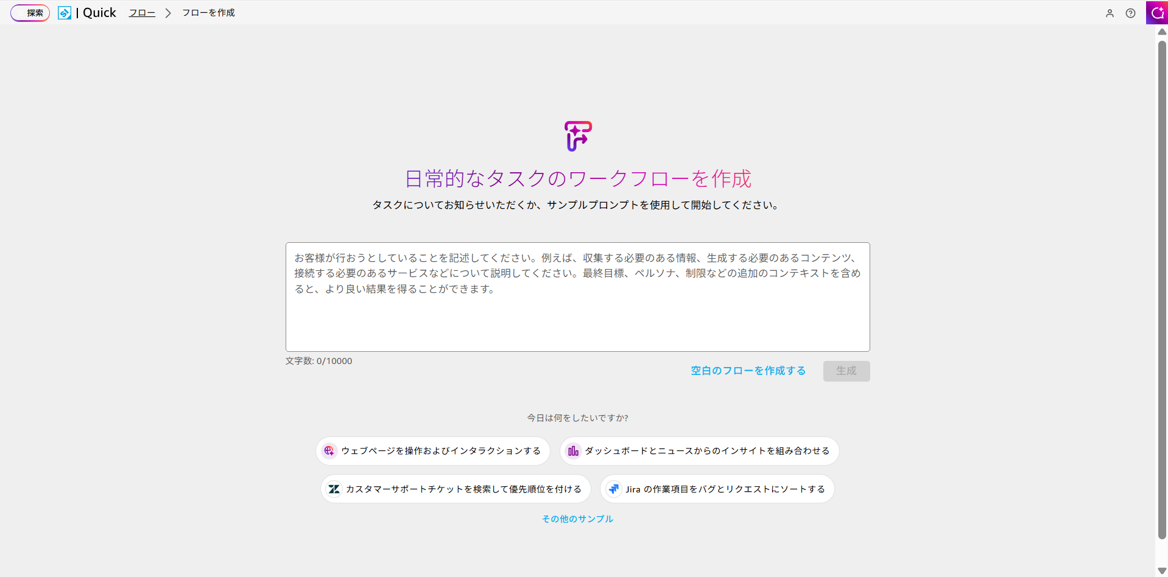
Task: Open the purple assistant icon in top corner
Action: [1156, 13]
